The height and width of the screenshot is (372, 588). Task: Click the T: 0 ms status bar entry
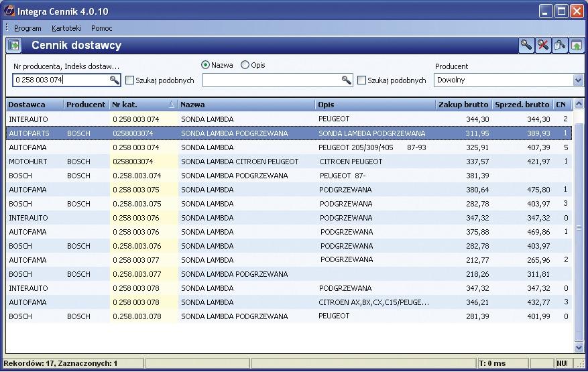click(492, 363)
